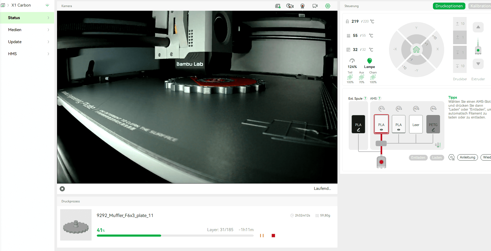
Task: Jog toward X positive on the wheel
Action: 438,49
